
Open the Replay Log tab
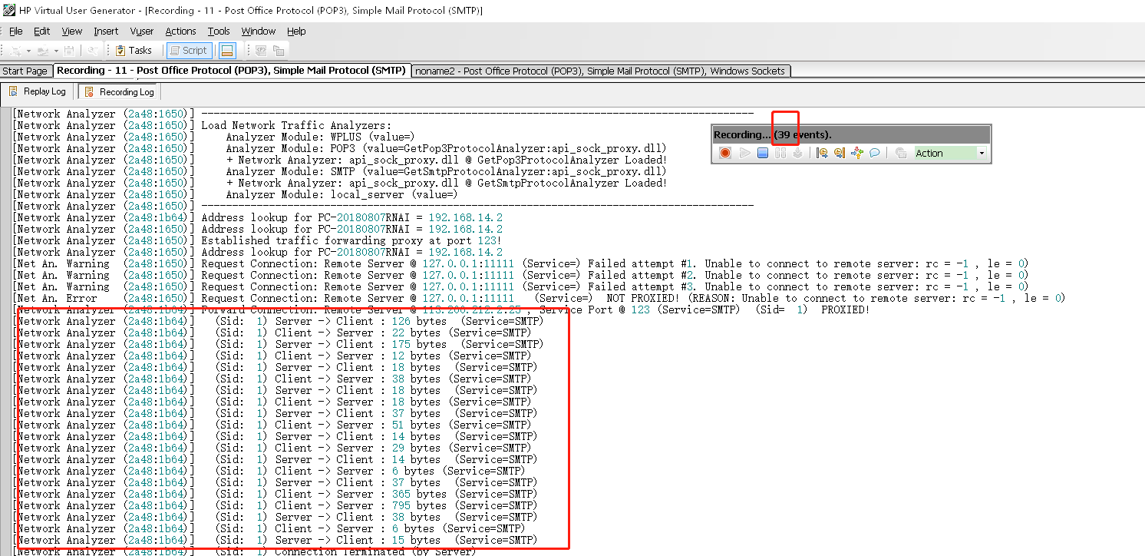[38, 91]
